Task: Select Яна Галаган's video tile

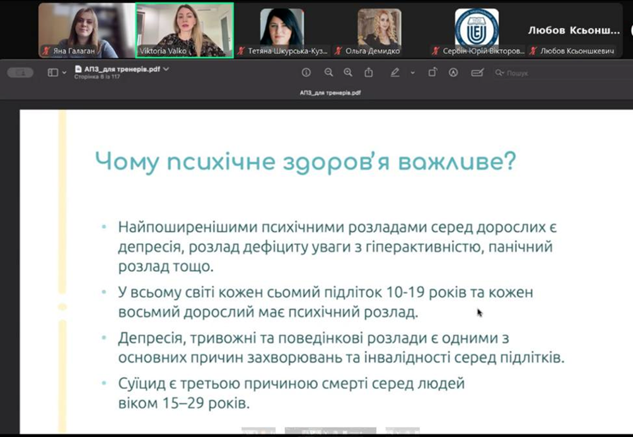Action: click(86, 30)
